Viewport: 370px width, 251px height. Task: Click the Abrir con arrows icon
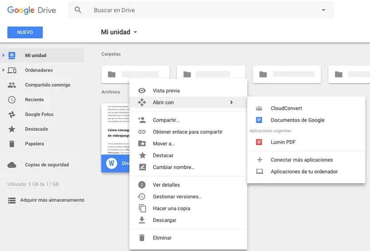click(x=142, y=102)
